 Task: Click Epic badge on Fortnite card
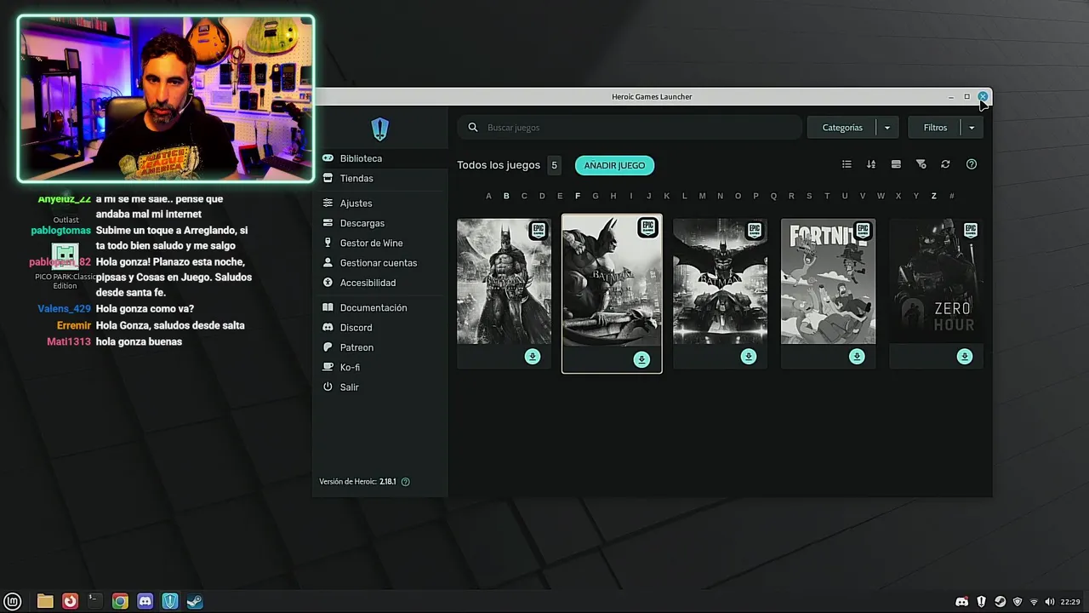[863, 230]
